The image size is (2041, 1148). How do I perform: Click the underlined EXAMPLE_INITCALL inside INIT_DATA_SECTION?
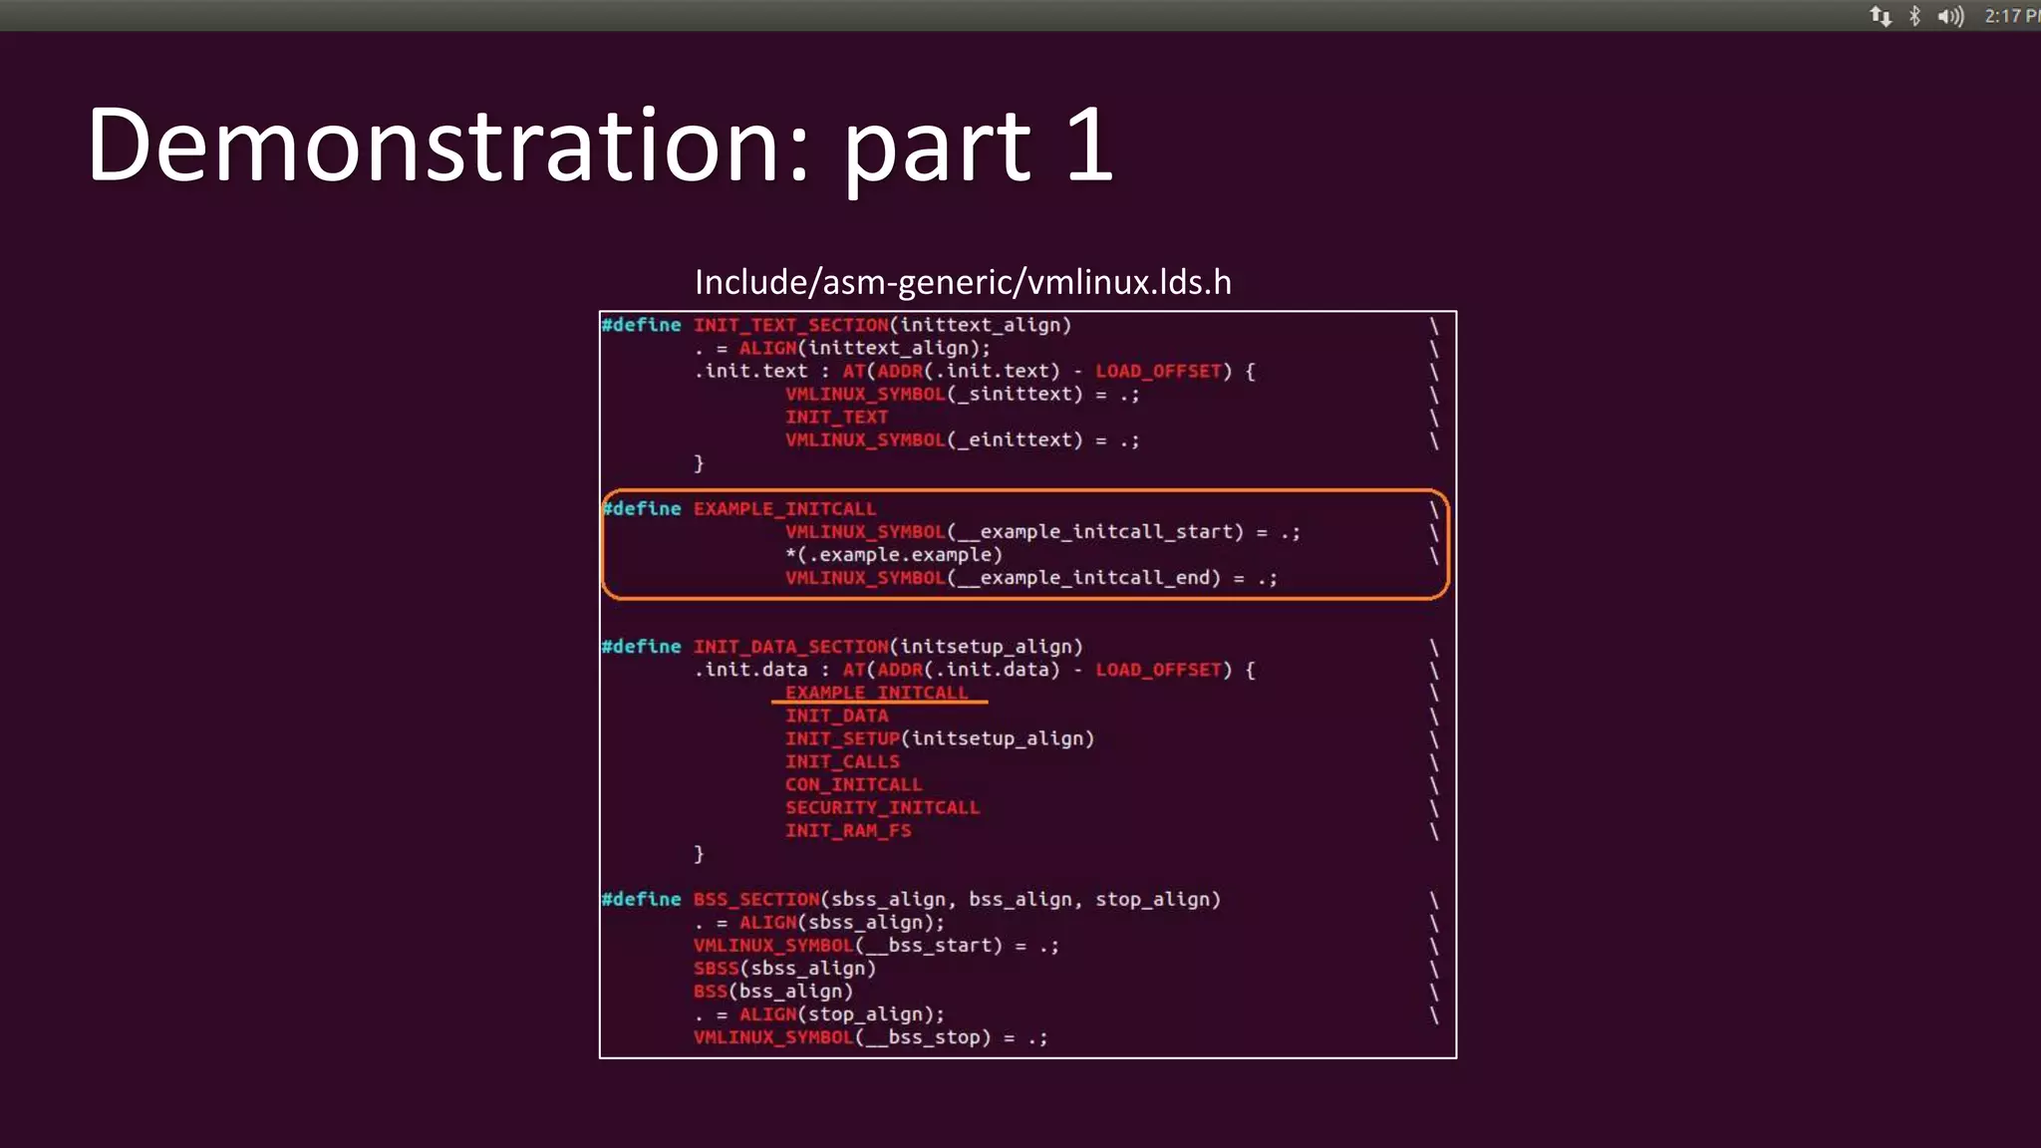pyautogui.click(x=876, y=693)
